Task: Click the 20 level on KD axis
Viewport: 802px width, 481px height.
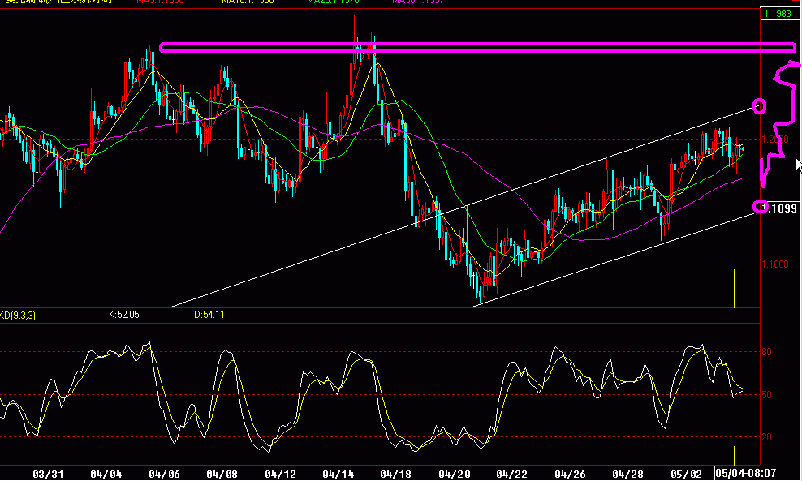Action: [767, 437]
